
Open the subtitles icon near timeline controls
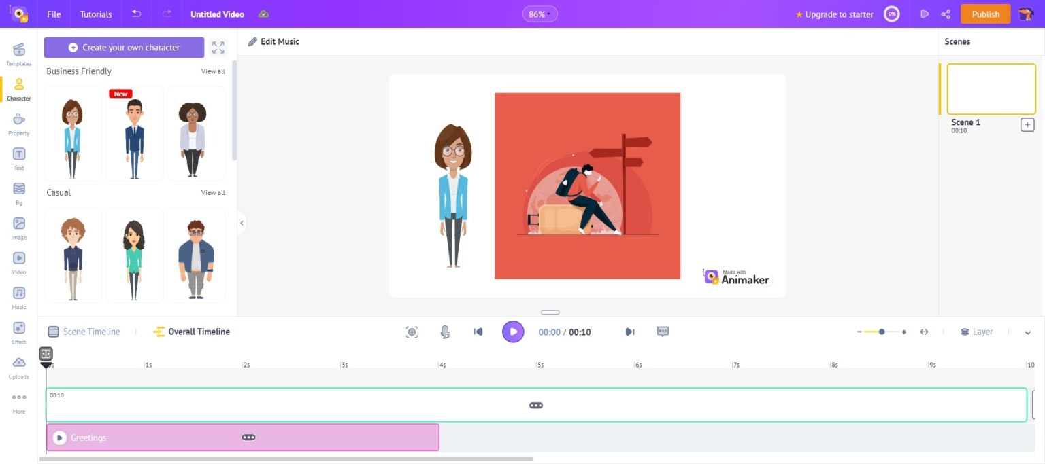[x=662, y=332]
